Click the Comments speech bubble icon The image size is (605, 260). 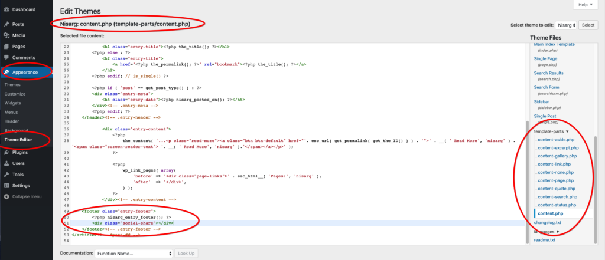click(x=6, y=57)
